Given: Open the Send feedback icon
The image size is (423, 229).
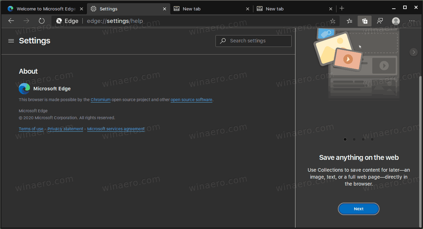Looking at the screenshot, I should [380, 21].
